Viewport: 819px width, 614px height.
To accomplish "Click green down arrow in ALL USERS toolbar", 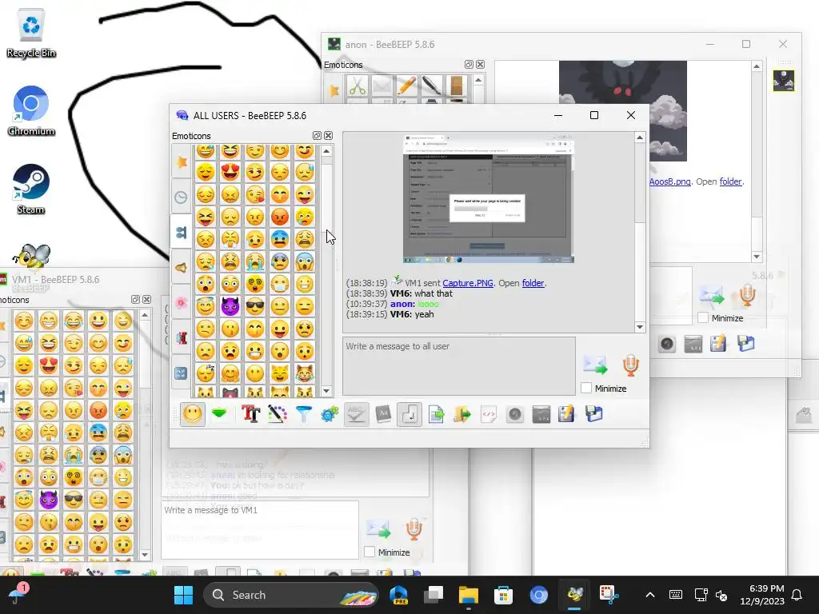I will [x=219, y=414].
